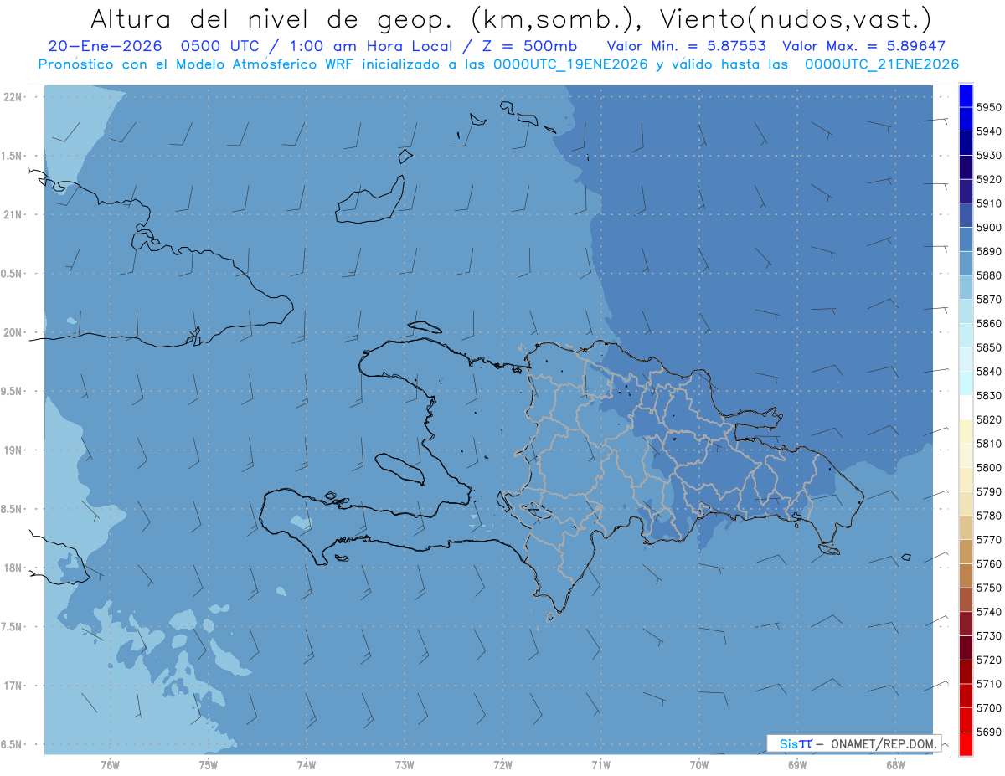The image size is (1005, 776).
Task: Click the latitude label '0.5N'
Action: pos(11,274)
